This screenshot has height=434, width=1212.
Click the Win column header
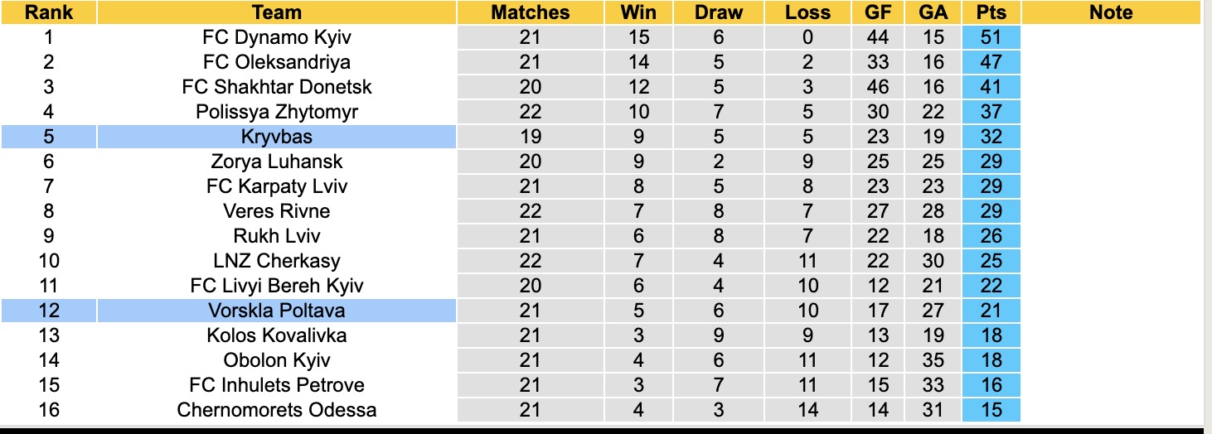[638, 12]
